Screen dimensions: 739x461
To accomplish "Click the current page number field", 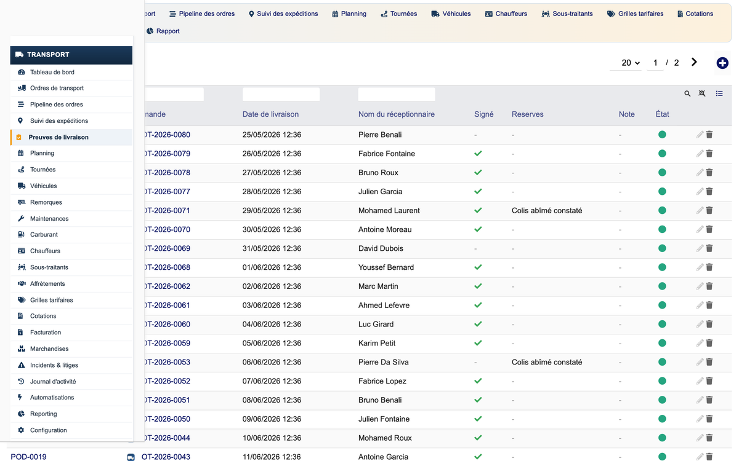I will click(x=655, y=63).
